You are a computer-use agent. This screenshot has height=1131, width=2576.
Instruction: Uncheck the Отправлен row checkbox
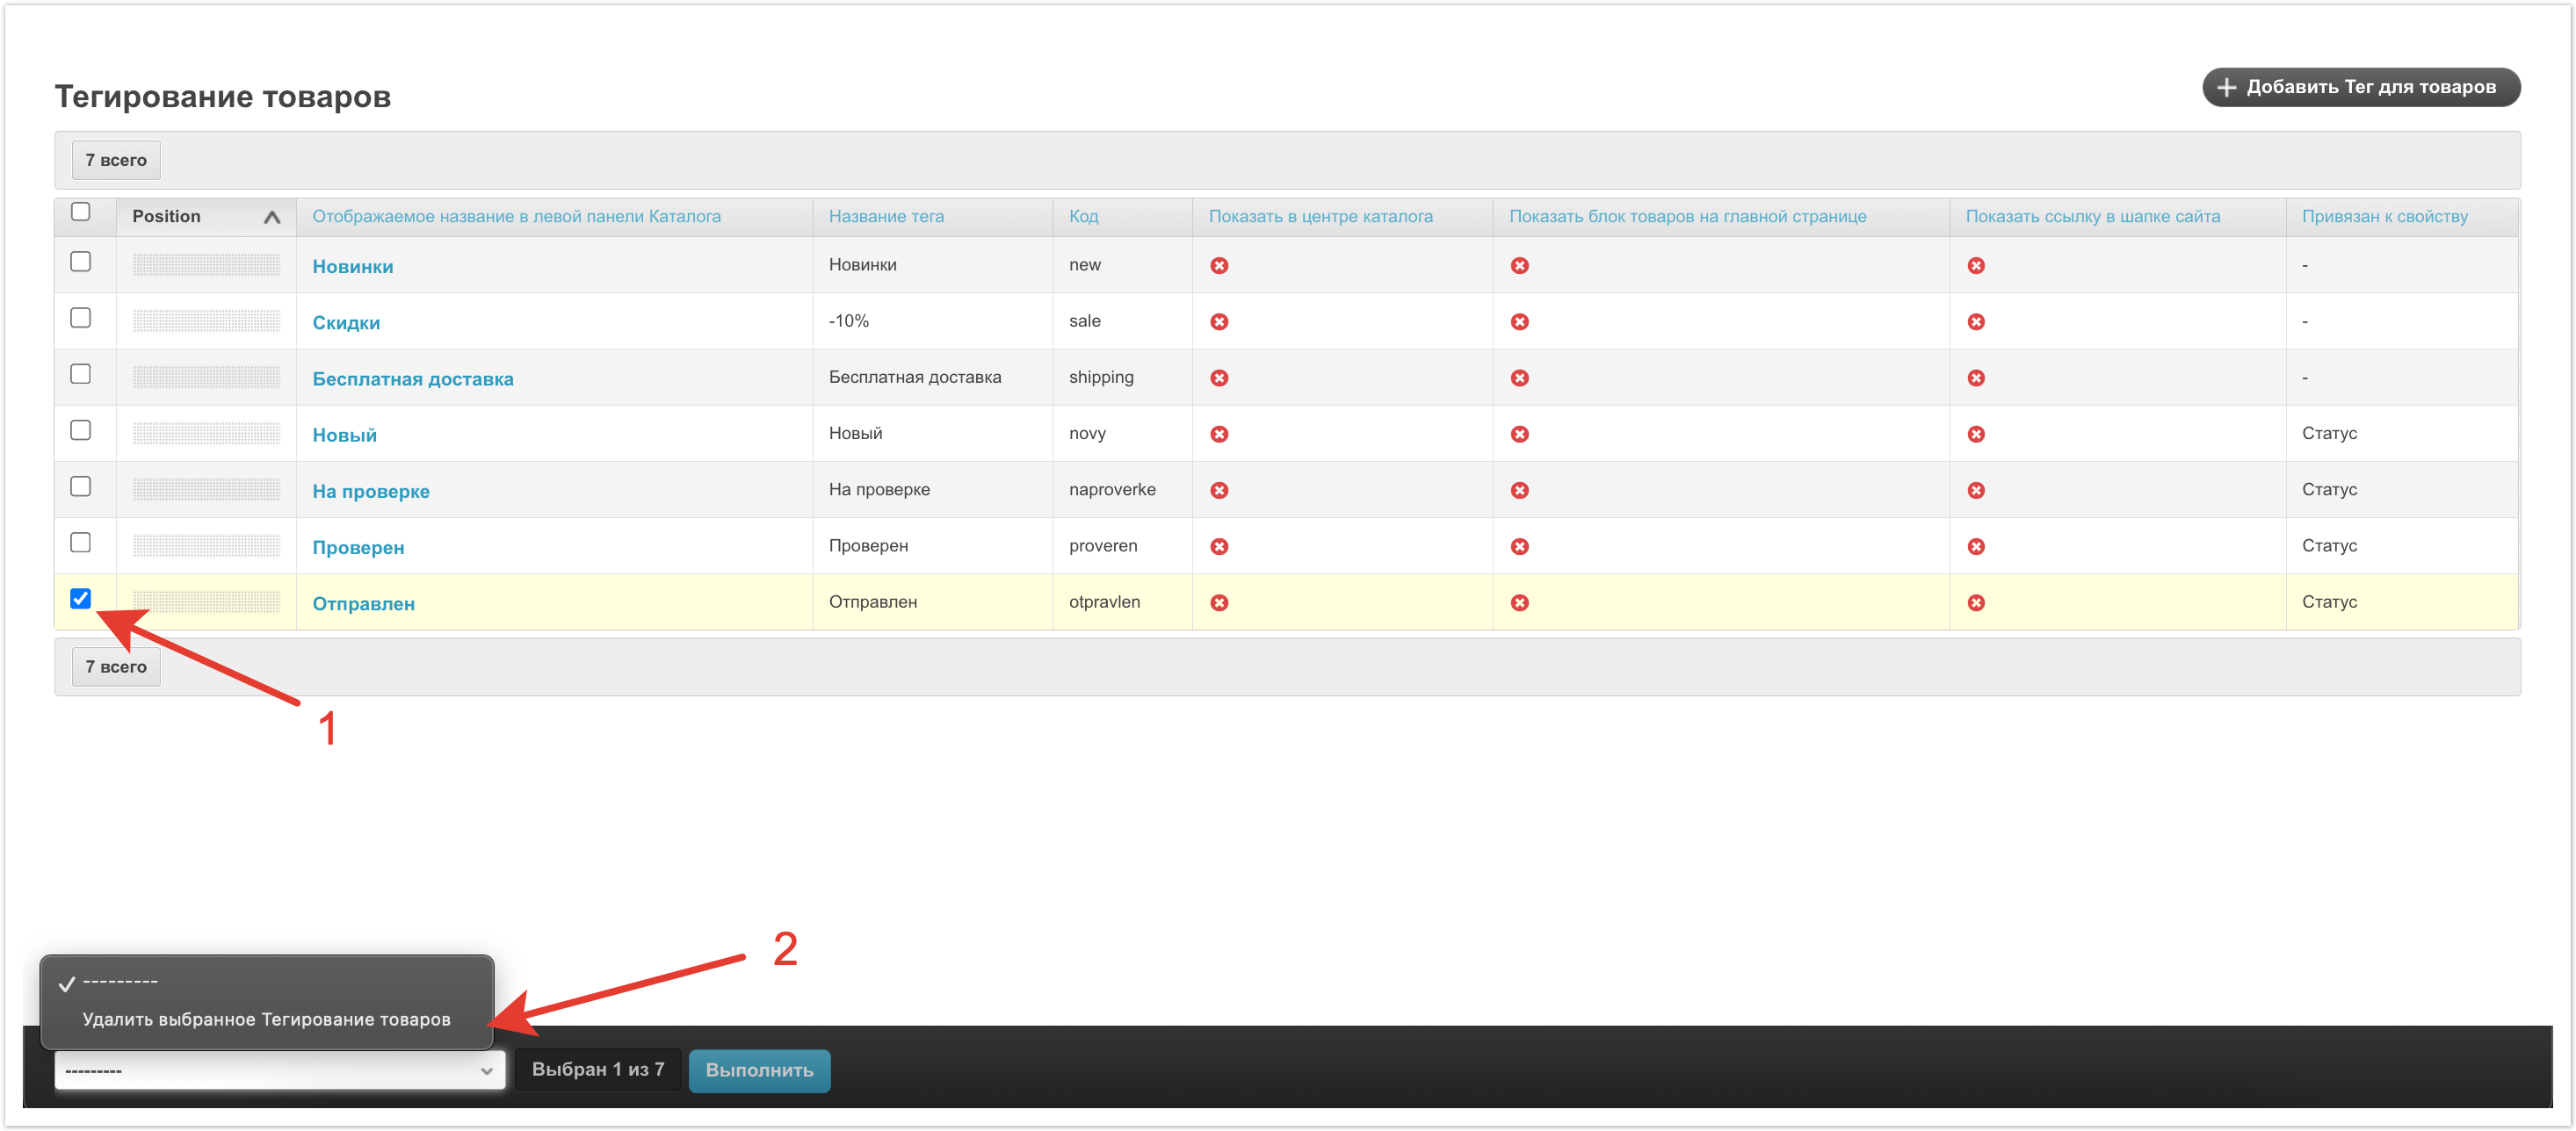tap(81, 599)
